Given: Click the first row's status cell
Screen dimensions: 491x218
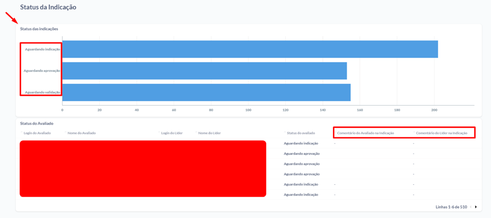Looking at the screenshot, I should (301, 143).
